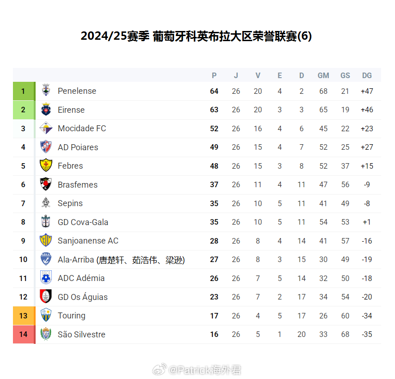Click the Weibo logo in watermark

(160, 369)
